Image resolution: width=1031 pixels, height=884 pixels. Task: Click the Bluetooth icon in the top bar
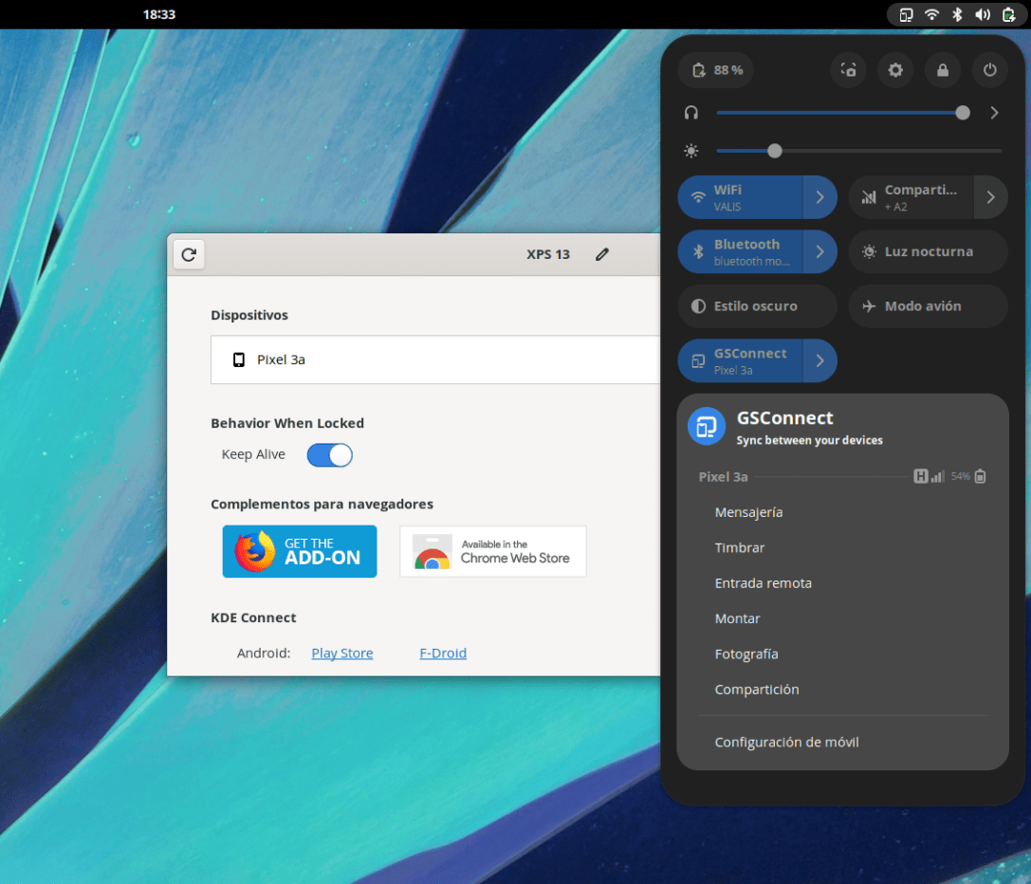pos(957,14)
